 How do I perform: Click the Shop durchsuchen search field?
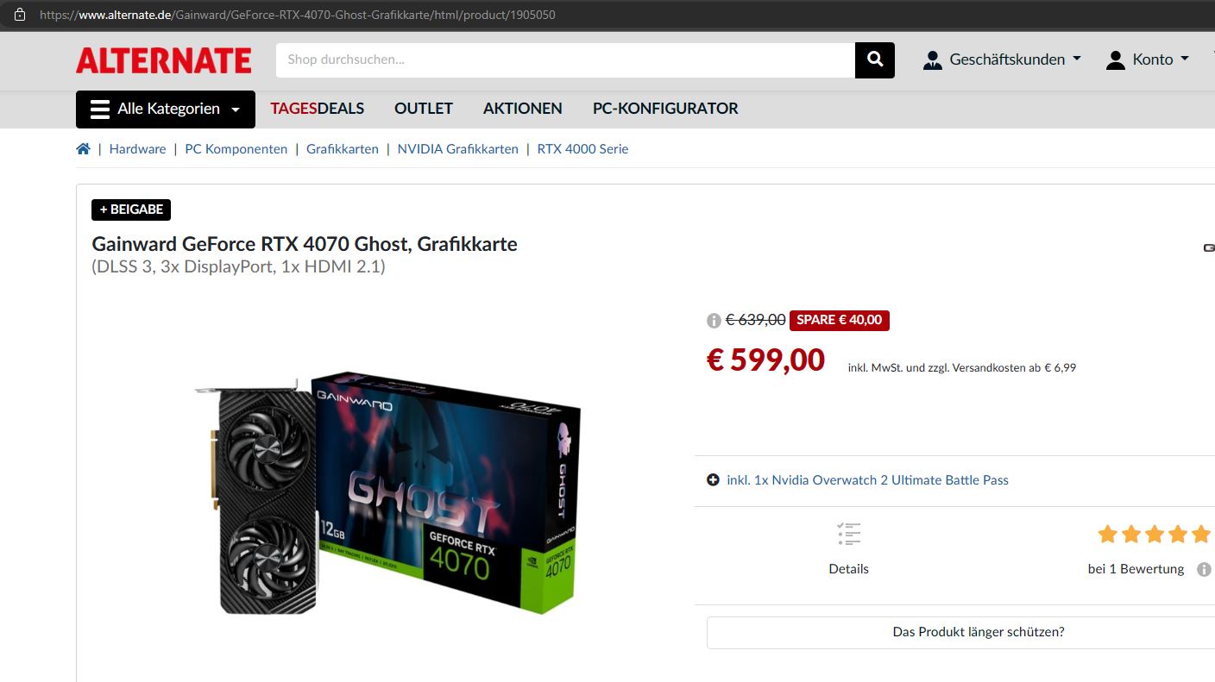(x=565, y=59)
